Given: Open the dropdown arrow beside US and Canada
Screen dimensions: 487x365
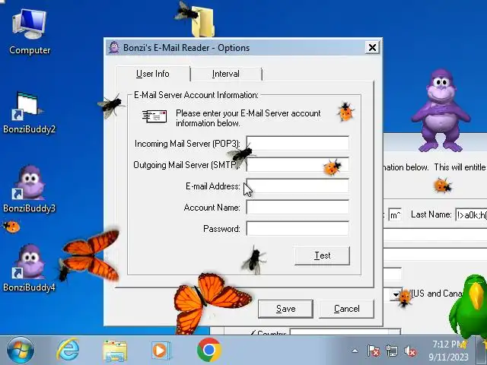Looking at the screenshot, I should 396,294.
